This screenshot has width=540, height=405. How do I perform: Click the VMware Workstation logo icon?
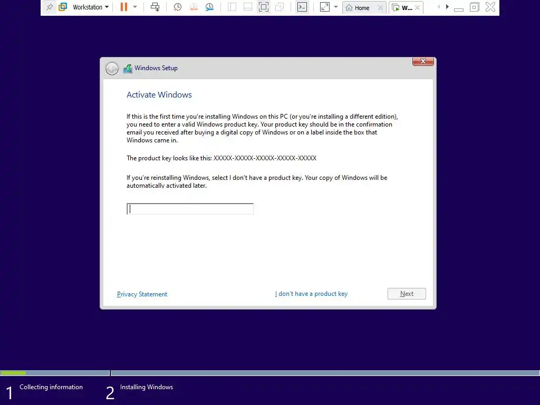click(63, 7)
